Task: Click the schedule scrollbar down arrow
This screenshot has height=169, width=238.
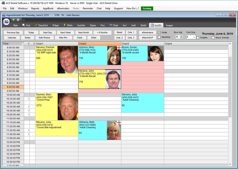Action: [x=230, y=164]
